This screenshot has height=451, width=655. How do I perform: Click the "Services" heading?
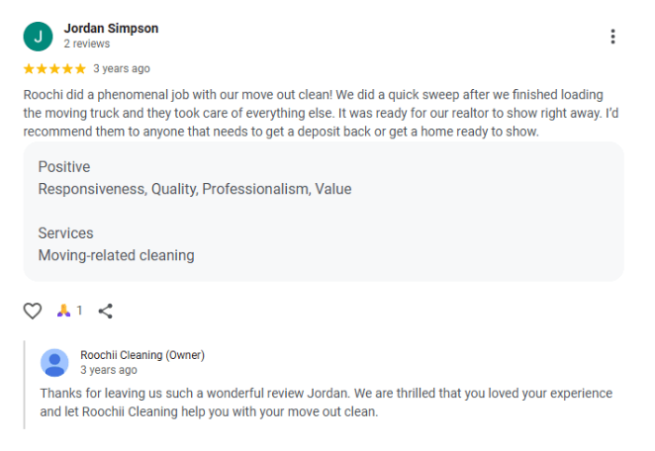click(65, 233)
